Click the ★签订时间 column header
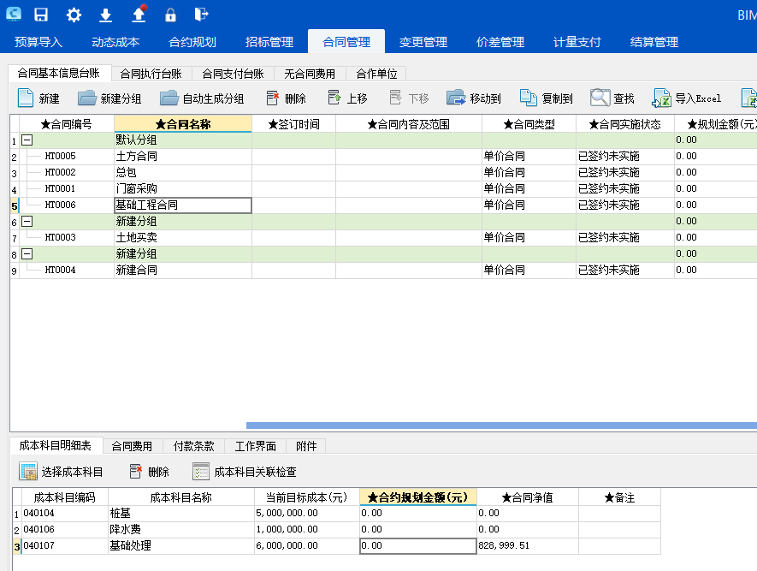757x571 pixels. pyautogui.click(x=293, y=124)
